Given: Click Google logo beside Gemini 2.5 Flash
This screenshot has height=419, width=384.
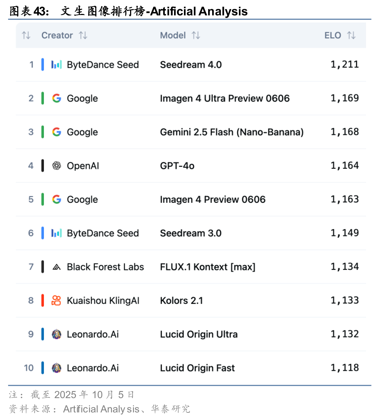Looking at the screenshot, I should coord(56,132).
